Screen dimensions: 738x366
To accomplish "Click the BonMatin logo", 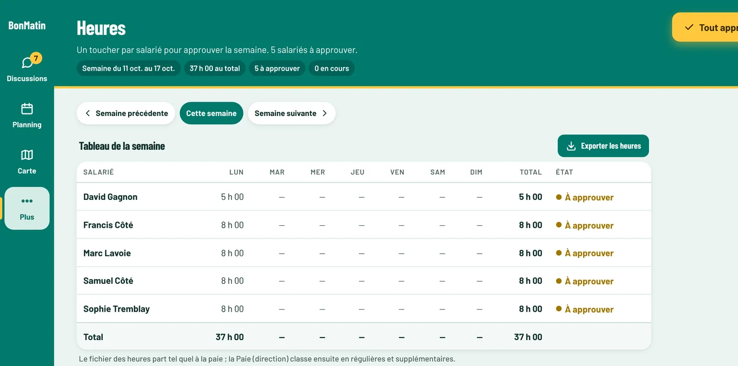I will pos(27,25).
